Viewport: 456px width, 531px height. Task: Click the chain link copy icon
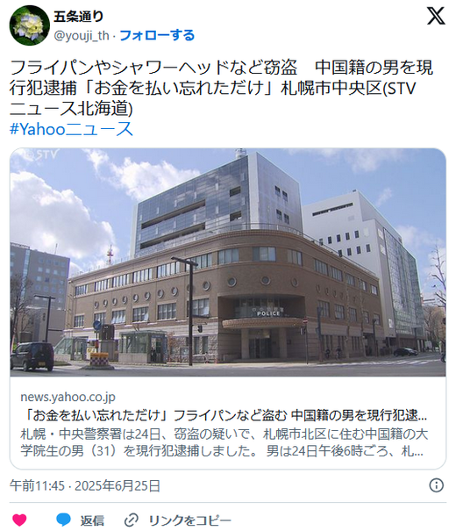click(x=132, y=520)
